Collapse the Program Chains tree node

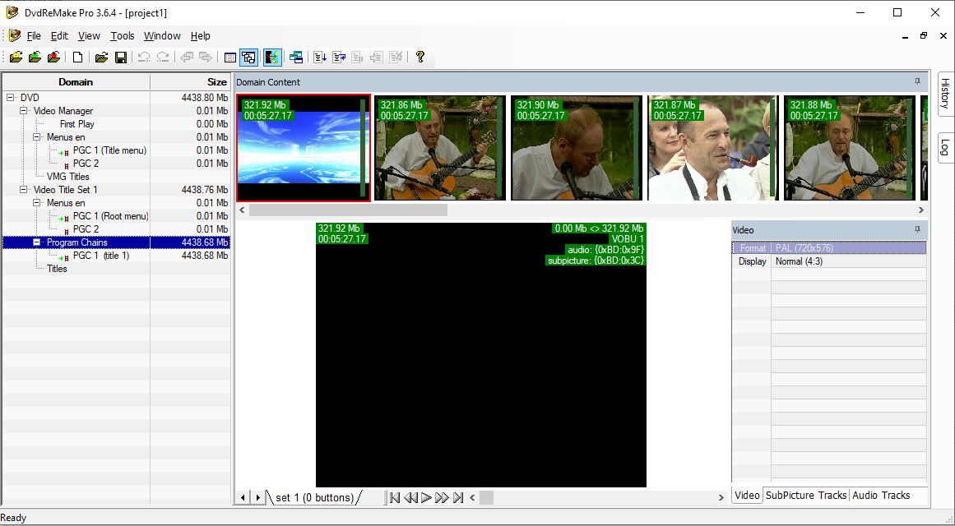tap(37, 242)
